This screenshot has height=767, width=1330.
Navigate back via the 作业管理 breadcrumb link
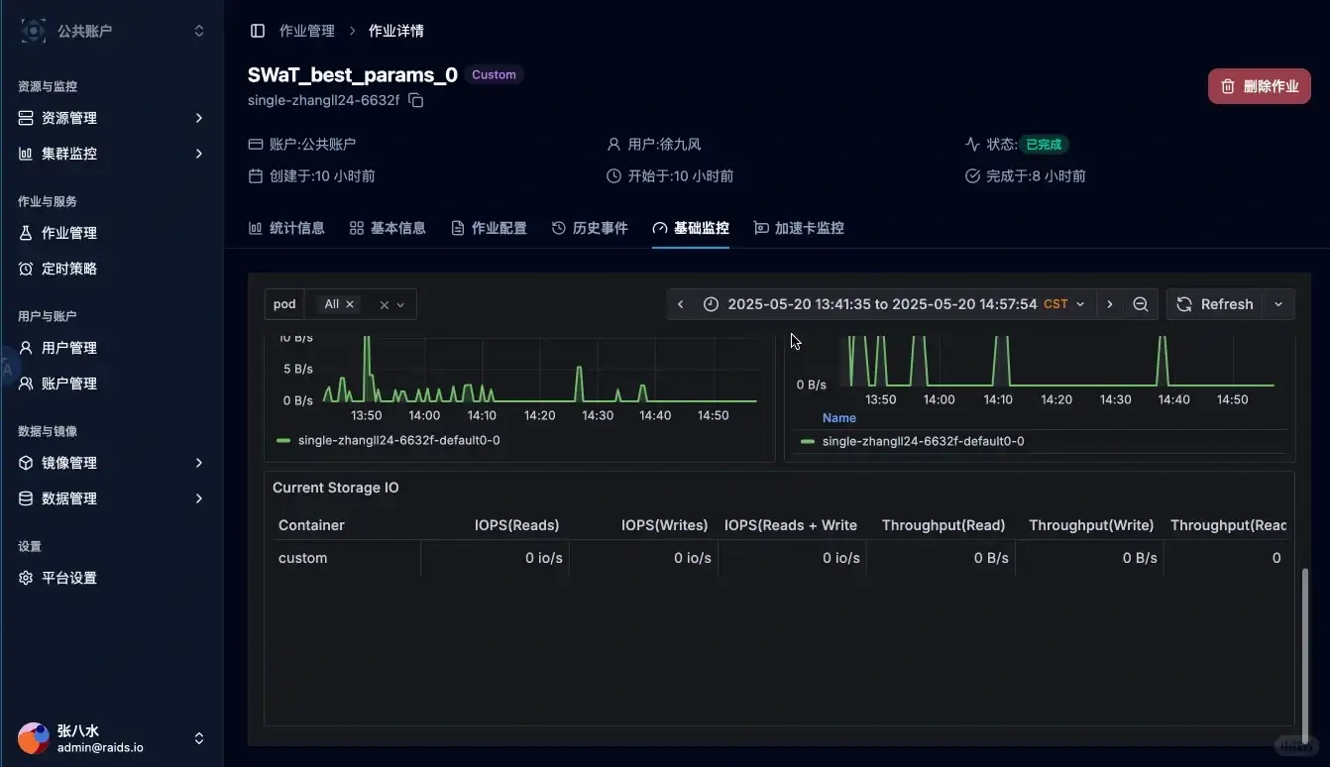[x=307, y=31]
